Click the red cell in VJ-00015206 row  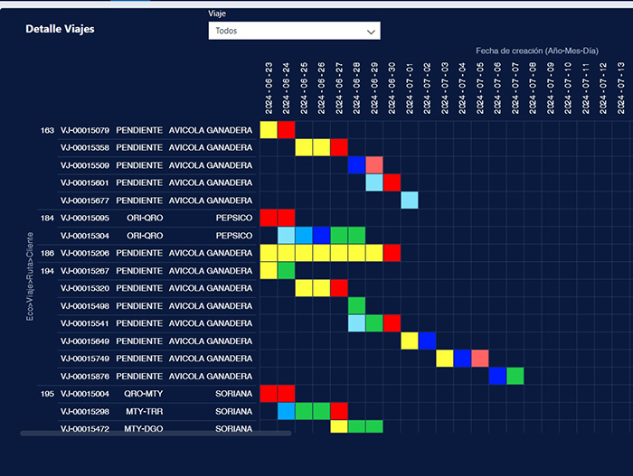392,253
